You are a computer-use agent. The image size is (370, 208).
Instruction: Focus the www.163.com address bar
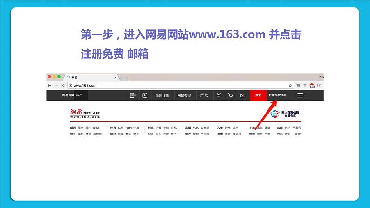coord(180,85)
